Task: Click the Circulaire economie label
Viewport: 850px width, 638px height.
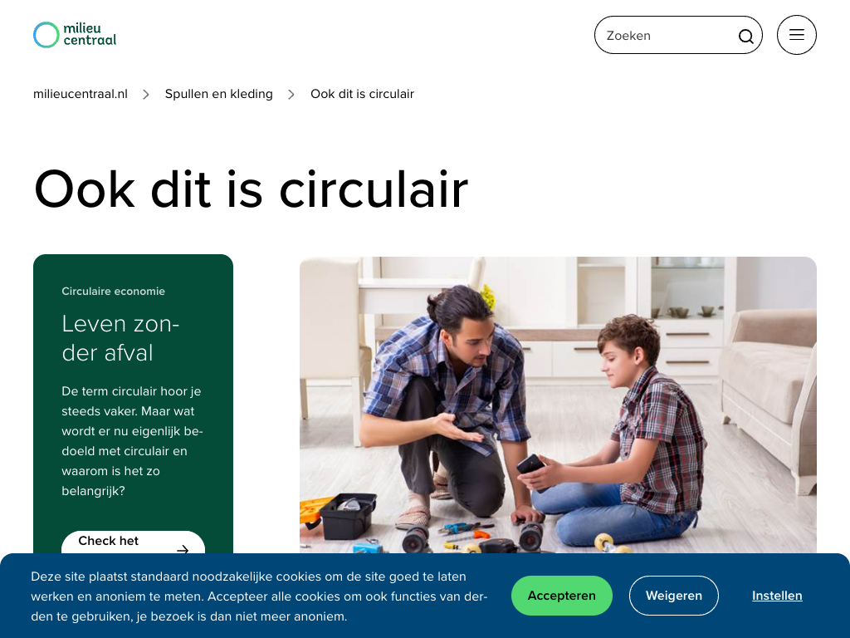Action: point(113,292)
